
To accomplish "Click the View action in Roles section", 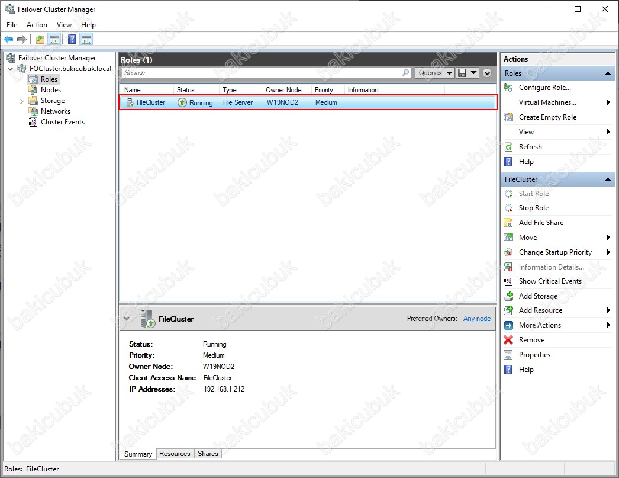I will click(526, 132).
